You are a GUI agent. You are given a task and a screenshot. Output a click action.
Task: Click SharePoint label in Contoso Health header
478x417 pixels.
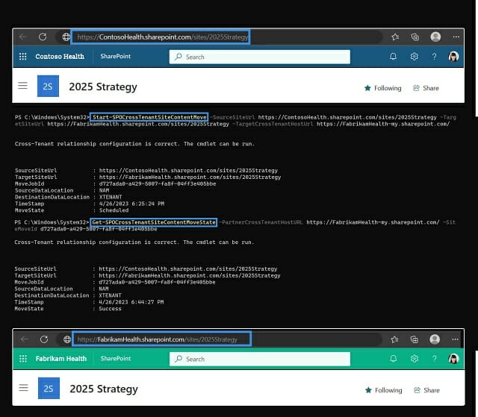click(x=114, y=57)
